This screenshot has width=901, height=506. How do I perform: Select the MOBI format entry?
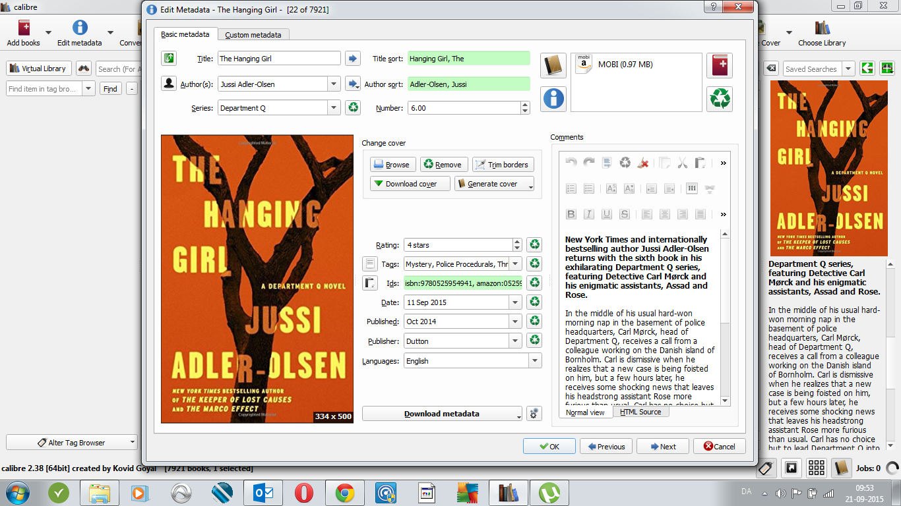614,65
